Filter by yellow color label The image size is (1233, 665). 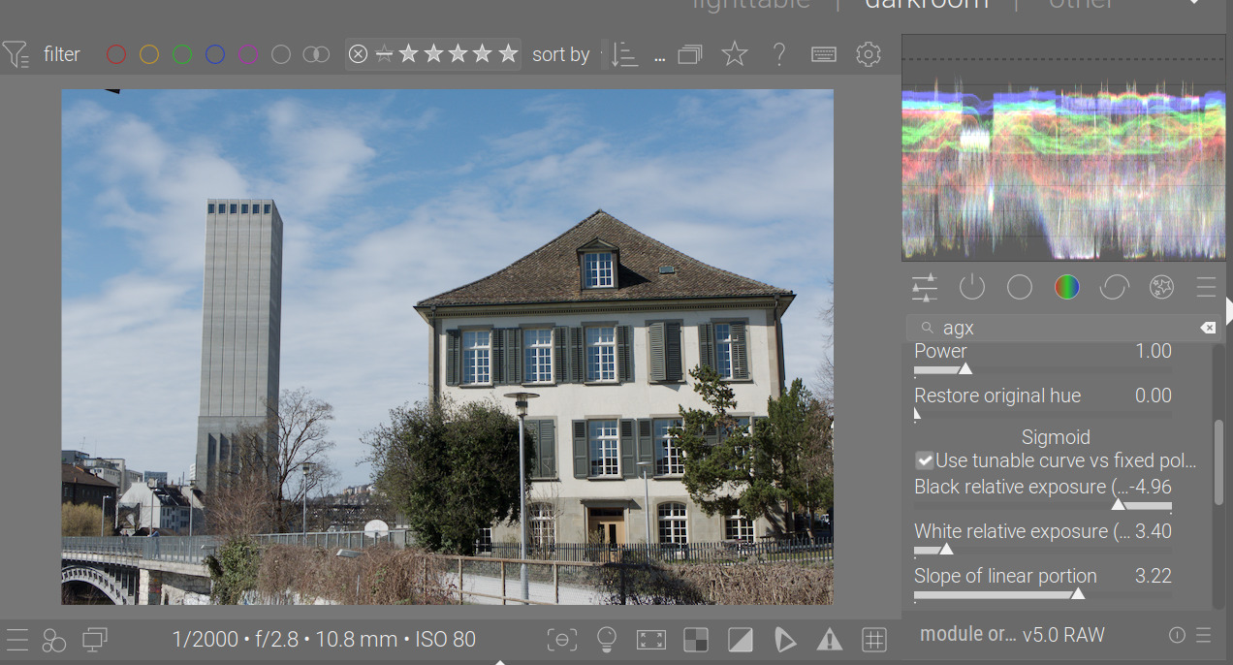(149, 54)
